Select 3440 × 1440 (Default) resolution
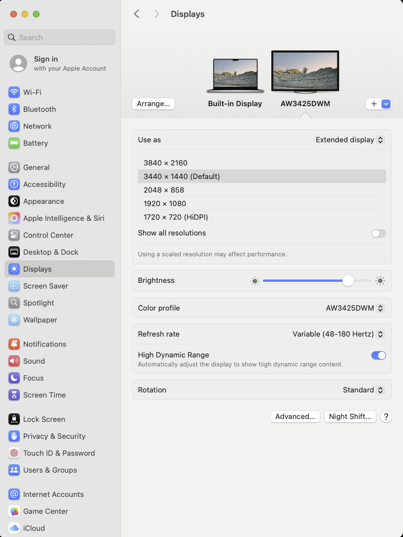The image size is (403, 537). pos(262,176)
